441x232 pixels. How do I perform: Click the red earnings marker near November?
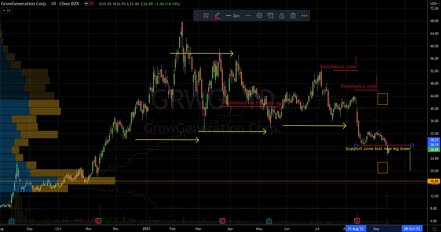click(x=98, y=221)
